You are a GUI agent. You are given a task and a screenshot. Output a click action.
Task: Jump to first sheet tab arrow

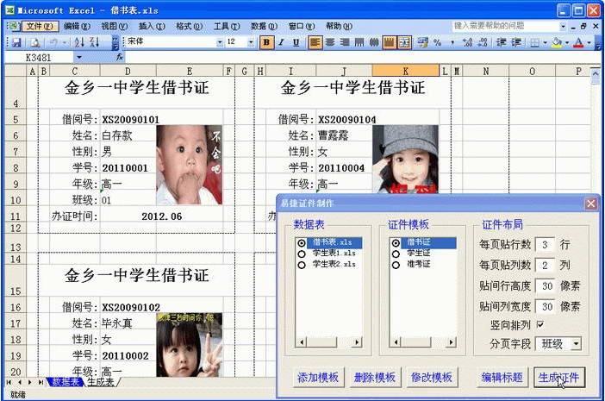click(9, 382)
